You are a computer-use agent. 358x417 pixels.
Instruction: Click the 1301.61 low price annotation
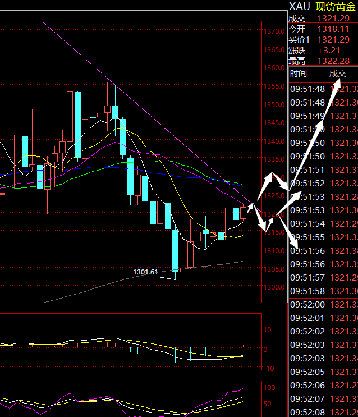[x=145, y=272]
